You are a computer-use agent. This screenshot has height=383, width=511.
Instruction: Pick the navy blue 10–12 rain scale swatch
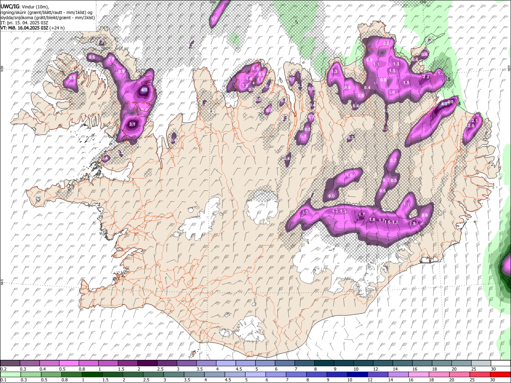pos(358,374)
